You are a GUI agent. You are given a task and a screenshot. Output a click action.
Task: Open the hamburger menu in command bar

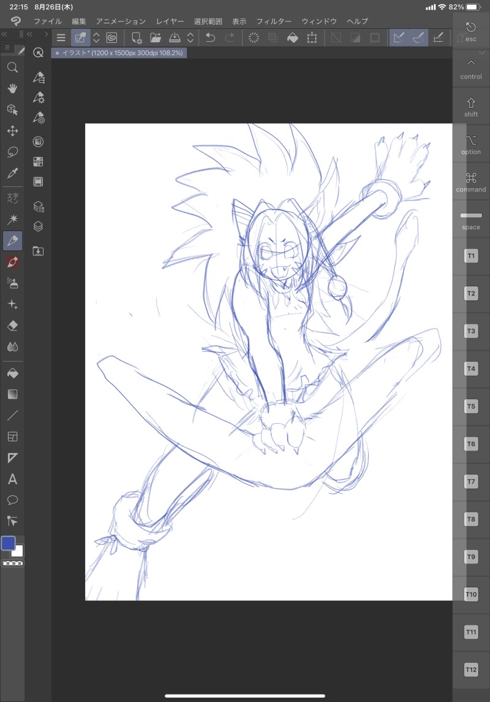tap(61, 37)
